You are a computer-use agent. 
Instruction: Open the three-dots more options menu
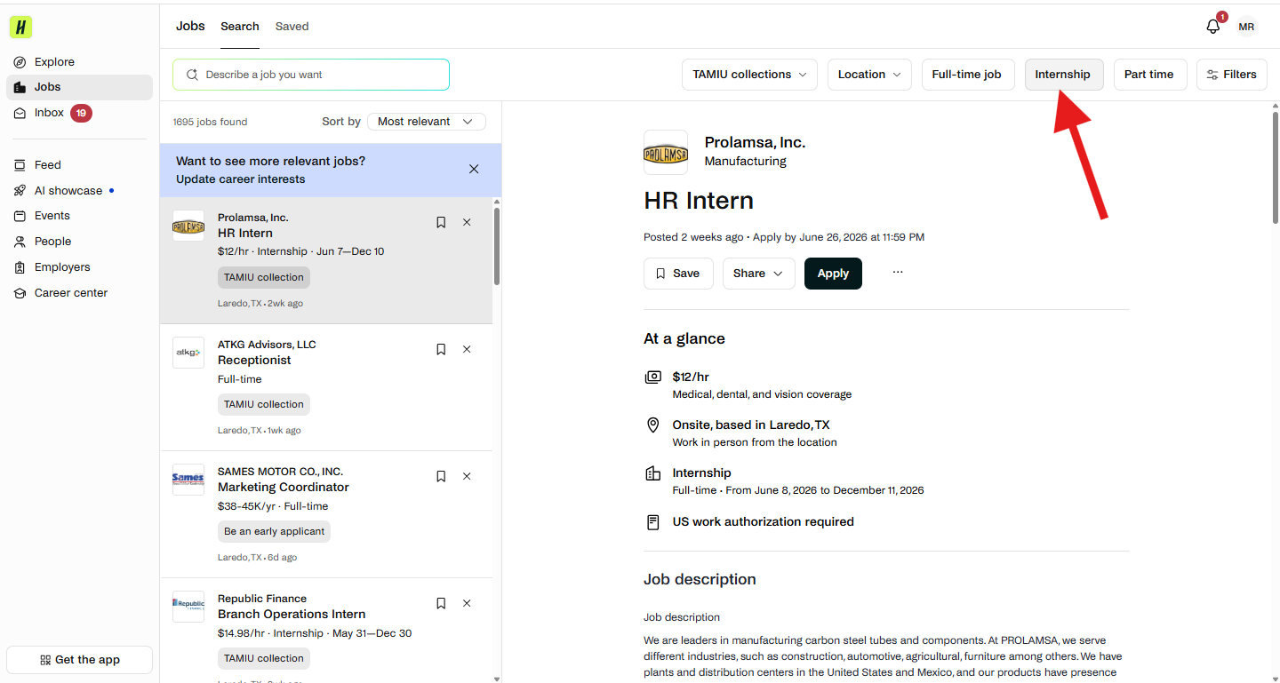point(898,273)
